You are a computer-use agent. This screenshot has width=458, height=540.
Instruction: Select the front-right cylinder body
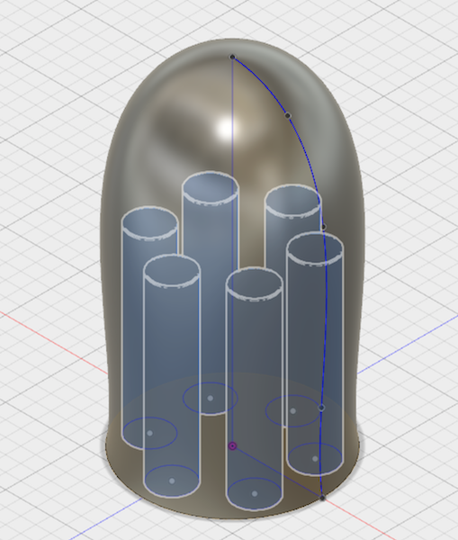pos(315,353)
